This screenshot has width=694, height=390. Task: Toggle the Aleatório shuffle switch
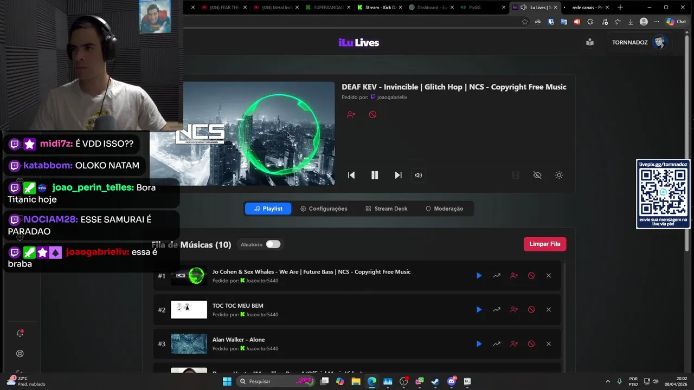click(273, 244)
